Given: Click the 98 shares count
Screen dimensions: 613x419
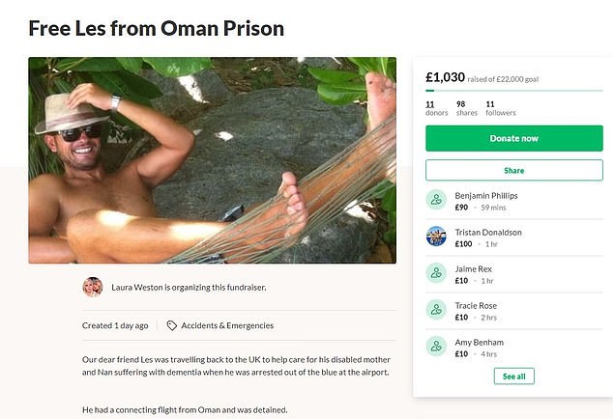Looking at the screenshot, I should [468, 108].
